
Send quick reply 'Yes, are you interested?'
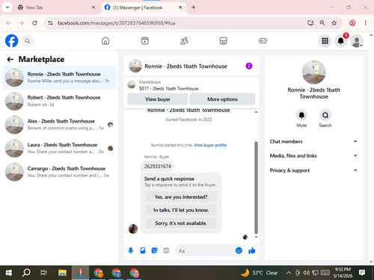pos(181,197)
